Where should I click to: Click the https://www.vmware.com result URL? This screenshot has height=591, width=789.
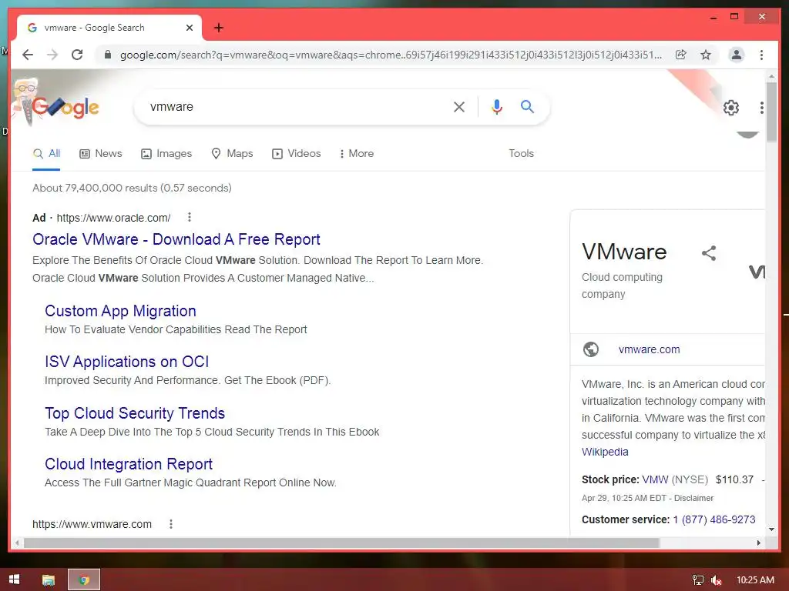click(92, 524)
